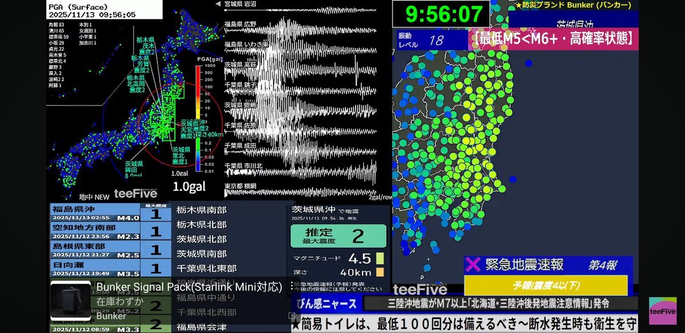Select the 日向灘 M3.5 earthquake entry
Image resolution: width=685 pixels, height=333 pixels.
click(94, 268)
